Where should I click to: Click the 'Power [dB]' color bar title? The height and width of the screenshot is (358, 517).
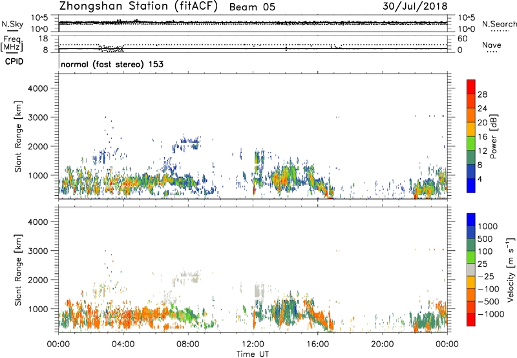[493, 136]
